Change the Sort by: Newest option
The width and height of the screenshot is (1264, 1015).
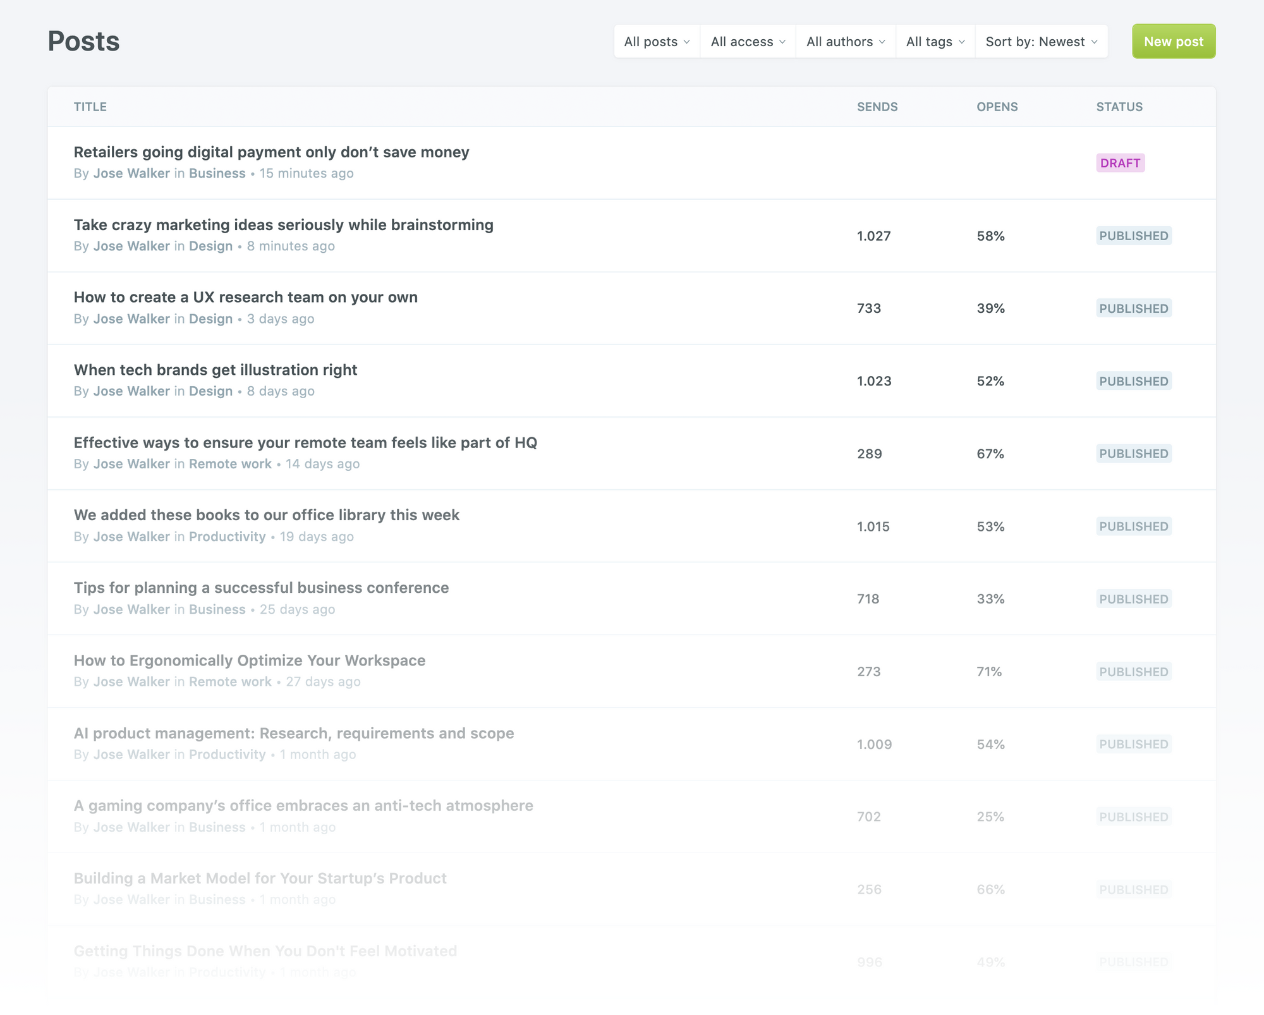(x=1041, y=42)
